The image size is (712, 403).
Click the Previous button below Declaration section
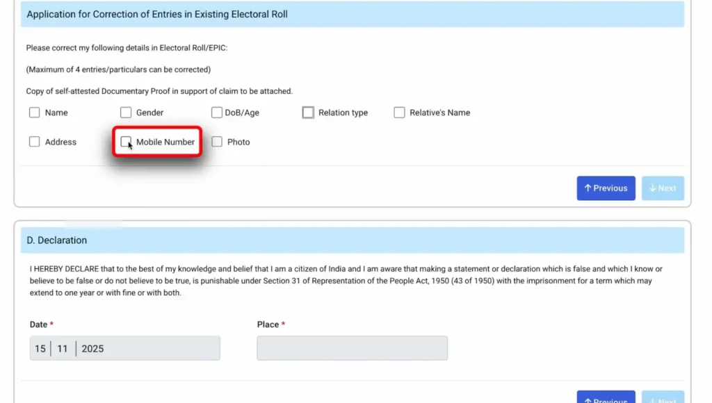click(x=606, y=399)
